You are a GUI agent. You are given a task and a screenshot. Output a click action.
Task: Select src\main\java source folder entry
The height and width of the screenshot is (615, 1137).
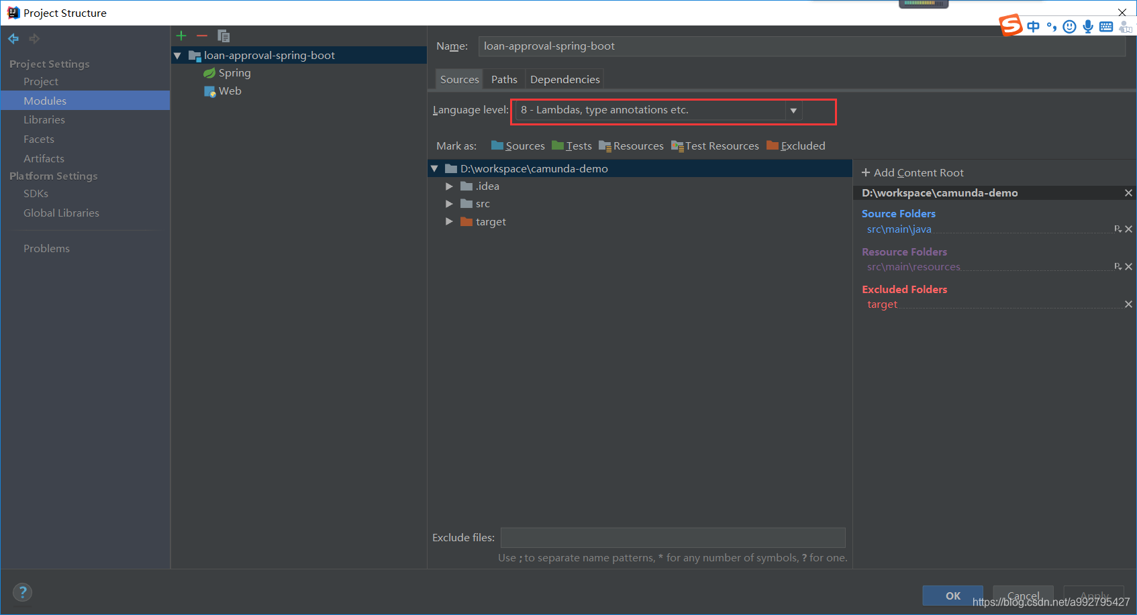[x=899, y=229]
